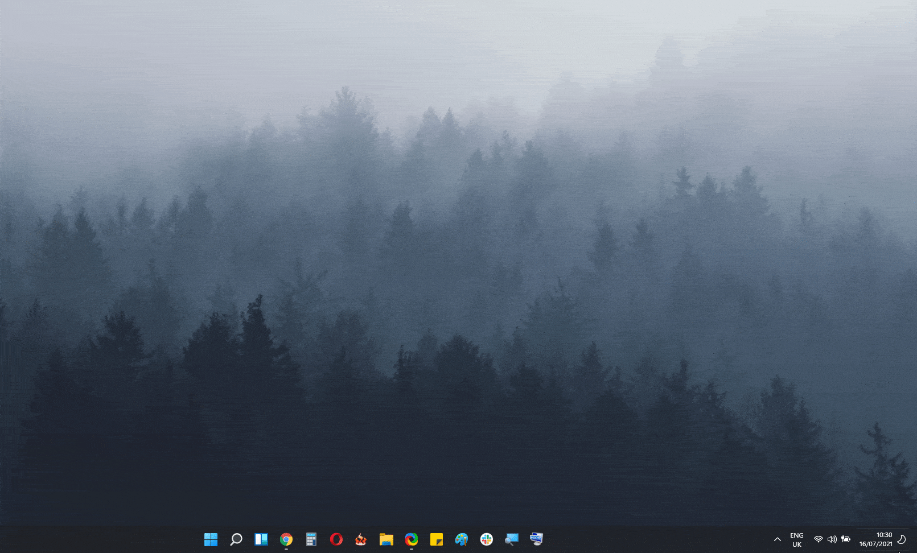Click the monitor with magnifier icon

512,539
